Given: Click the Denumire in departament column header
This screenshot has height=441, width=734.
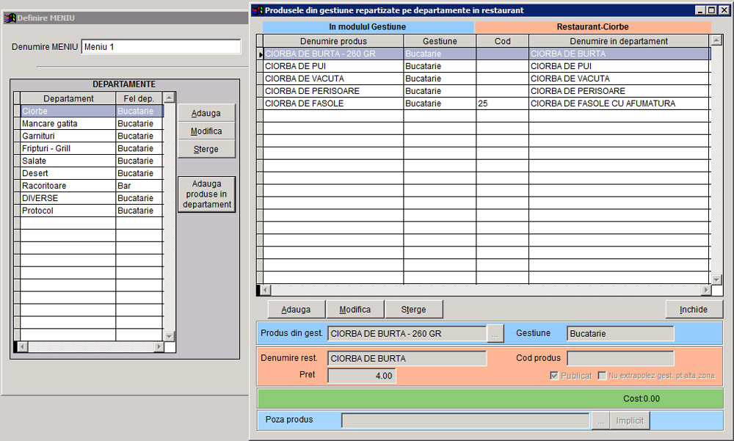Looking at the screenshot, I should [619, 41].
